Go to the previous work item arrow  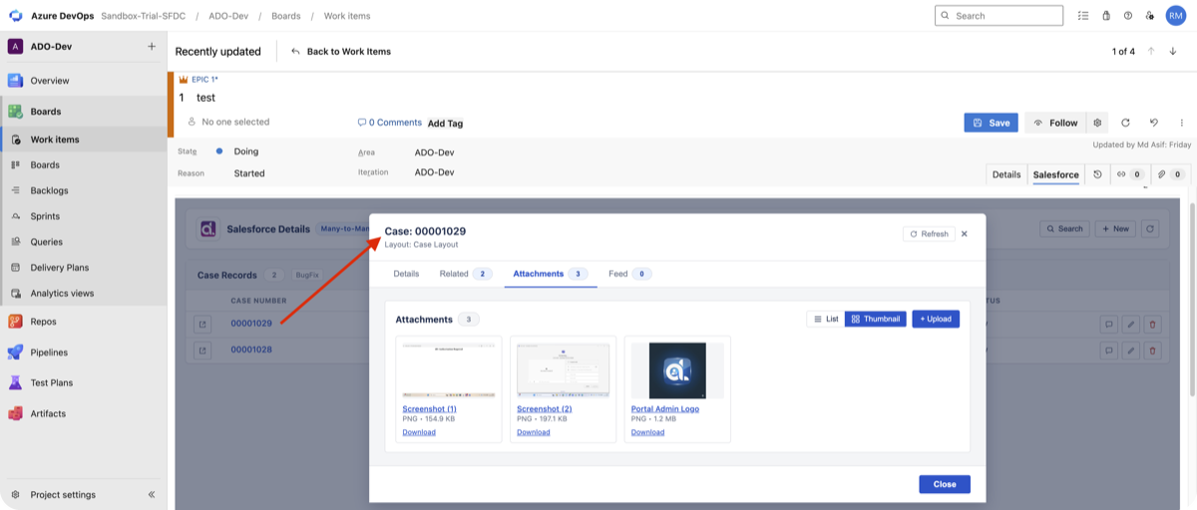tap(1151, 51)
